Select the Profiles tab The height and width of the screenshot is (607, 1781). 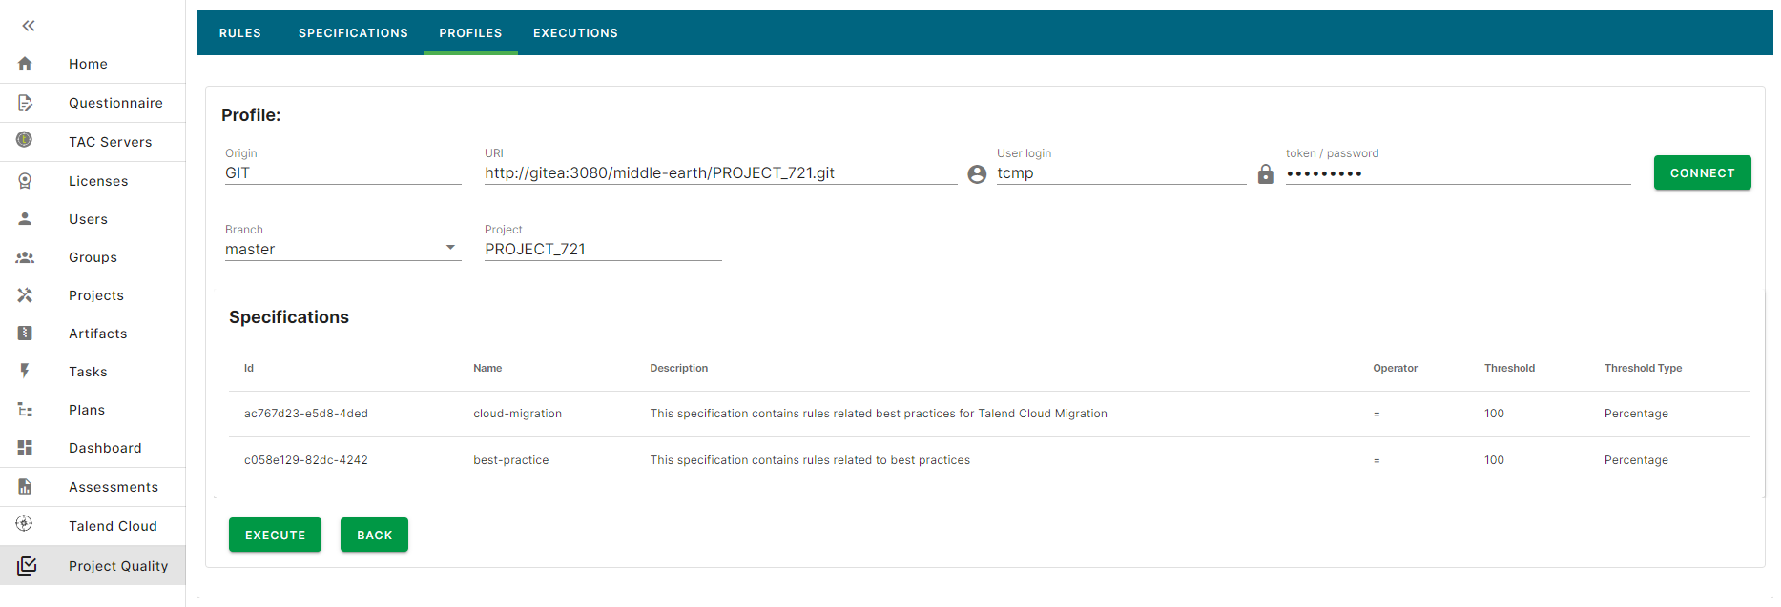[x=470, y=33]
